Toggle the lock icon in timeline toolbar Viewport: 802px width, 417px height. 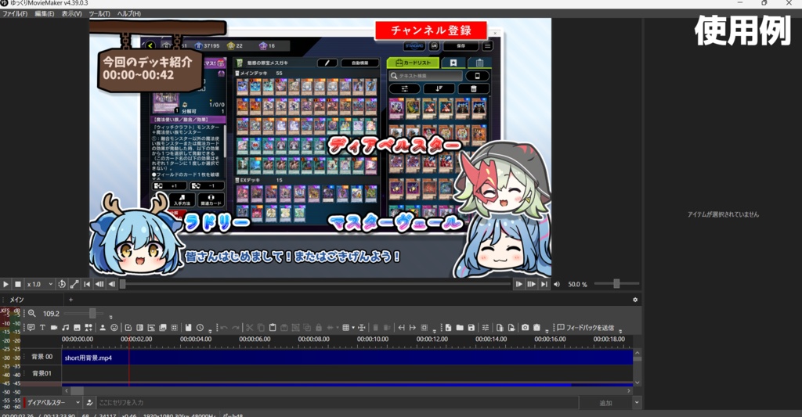[x=318, y=328]
